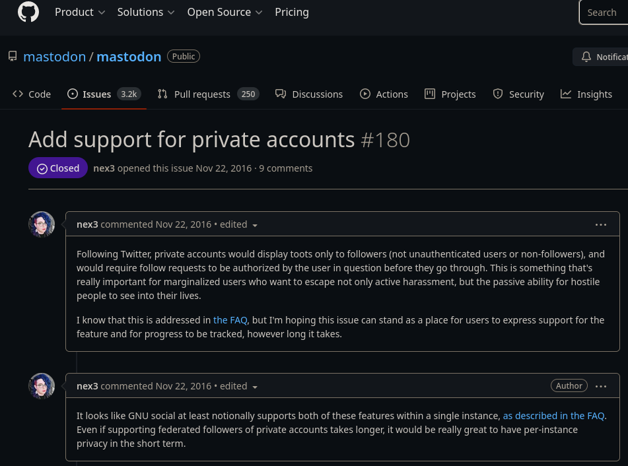Open the kebab menu on the first comment
Viewport: 628px width, 466px height.
(x=601, y=224)
